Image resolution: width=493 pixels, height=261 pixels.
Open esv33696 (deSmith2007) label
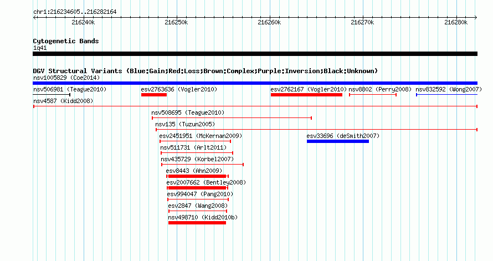point(343,136)
